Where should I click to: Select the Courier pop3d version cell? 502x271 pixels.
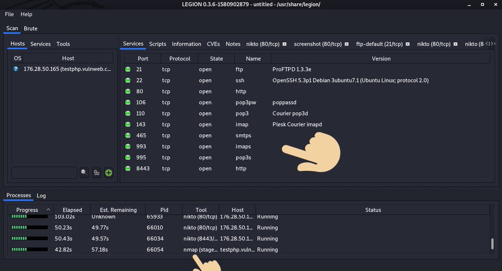tap(290, 113)
